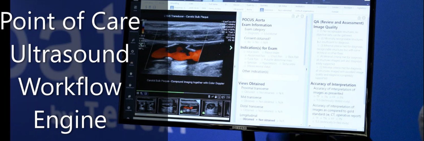The height and width of the screenshot is (141, 424).
Task: Select the hand pan tool icon
Action: 216,97
